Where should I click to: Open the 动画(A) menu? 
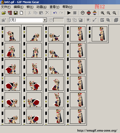point(42,7)
